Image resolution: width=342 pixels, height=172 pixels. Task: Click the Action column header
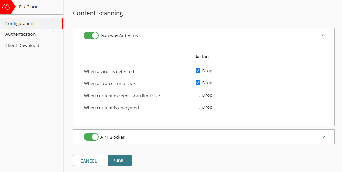click(202, 57)
